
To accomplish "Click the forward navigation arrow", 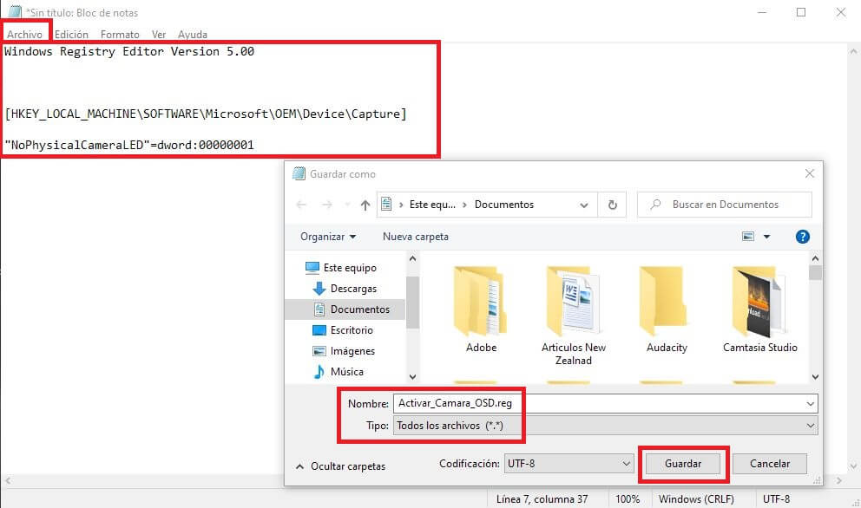I will tap(326, 205).
